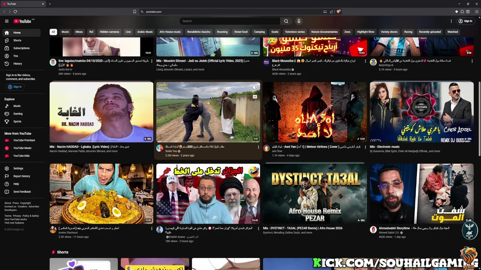
Task: Play the DYSTINCT TA3AL Afro House thumbnail
Action: tap(315, 193)
